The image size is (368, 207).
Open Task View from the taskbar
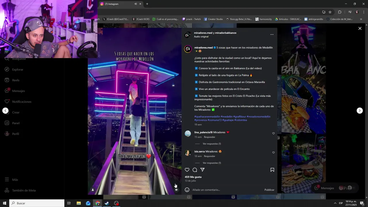69,203
